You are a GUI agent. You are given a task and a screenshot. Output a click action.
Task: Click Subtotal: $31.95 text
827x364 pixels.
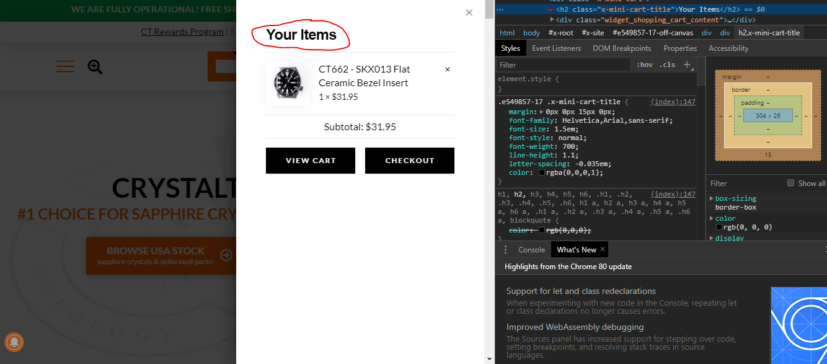[x=360, y=127]
